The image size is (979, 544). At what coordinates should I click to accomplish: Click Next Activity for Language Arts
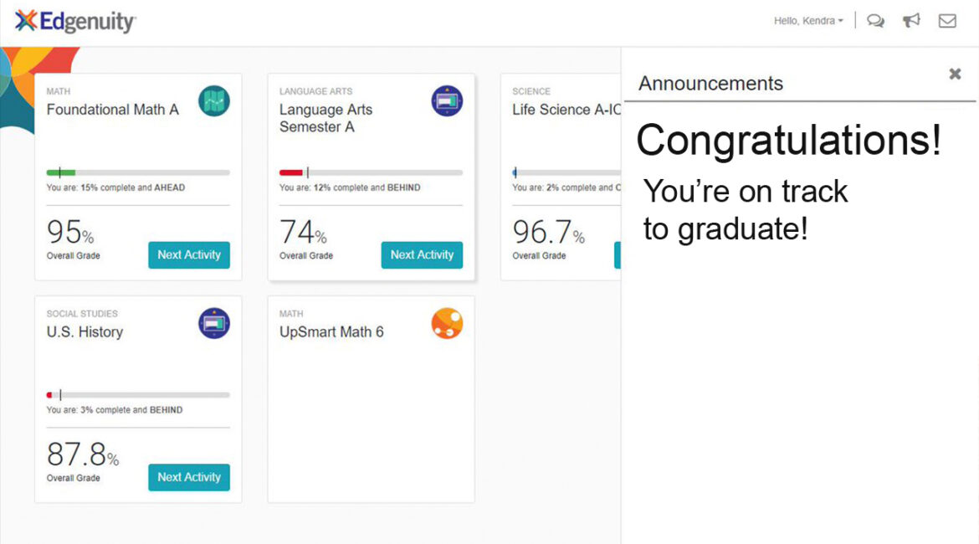point(422,254)
